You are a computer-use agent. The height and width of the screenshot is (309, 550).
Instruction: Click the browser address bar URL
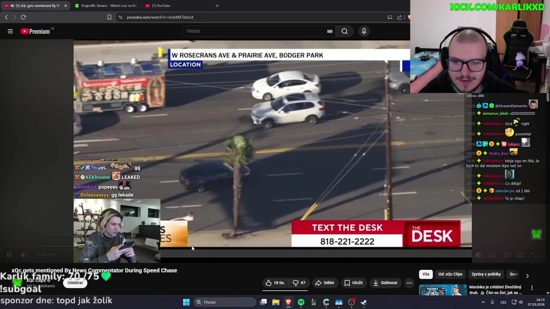click(x=160, y=17)
